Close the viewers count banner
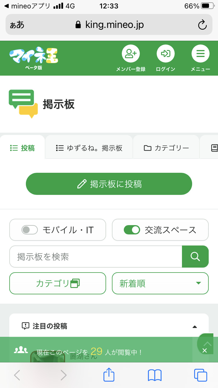Viewport: 218px width, 388px height. pos(205,350)
